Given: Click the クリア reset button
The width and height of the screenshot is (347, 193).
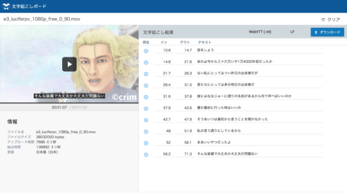Looking at the screenshot, I should click(331, 20).
